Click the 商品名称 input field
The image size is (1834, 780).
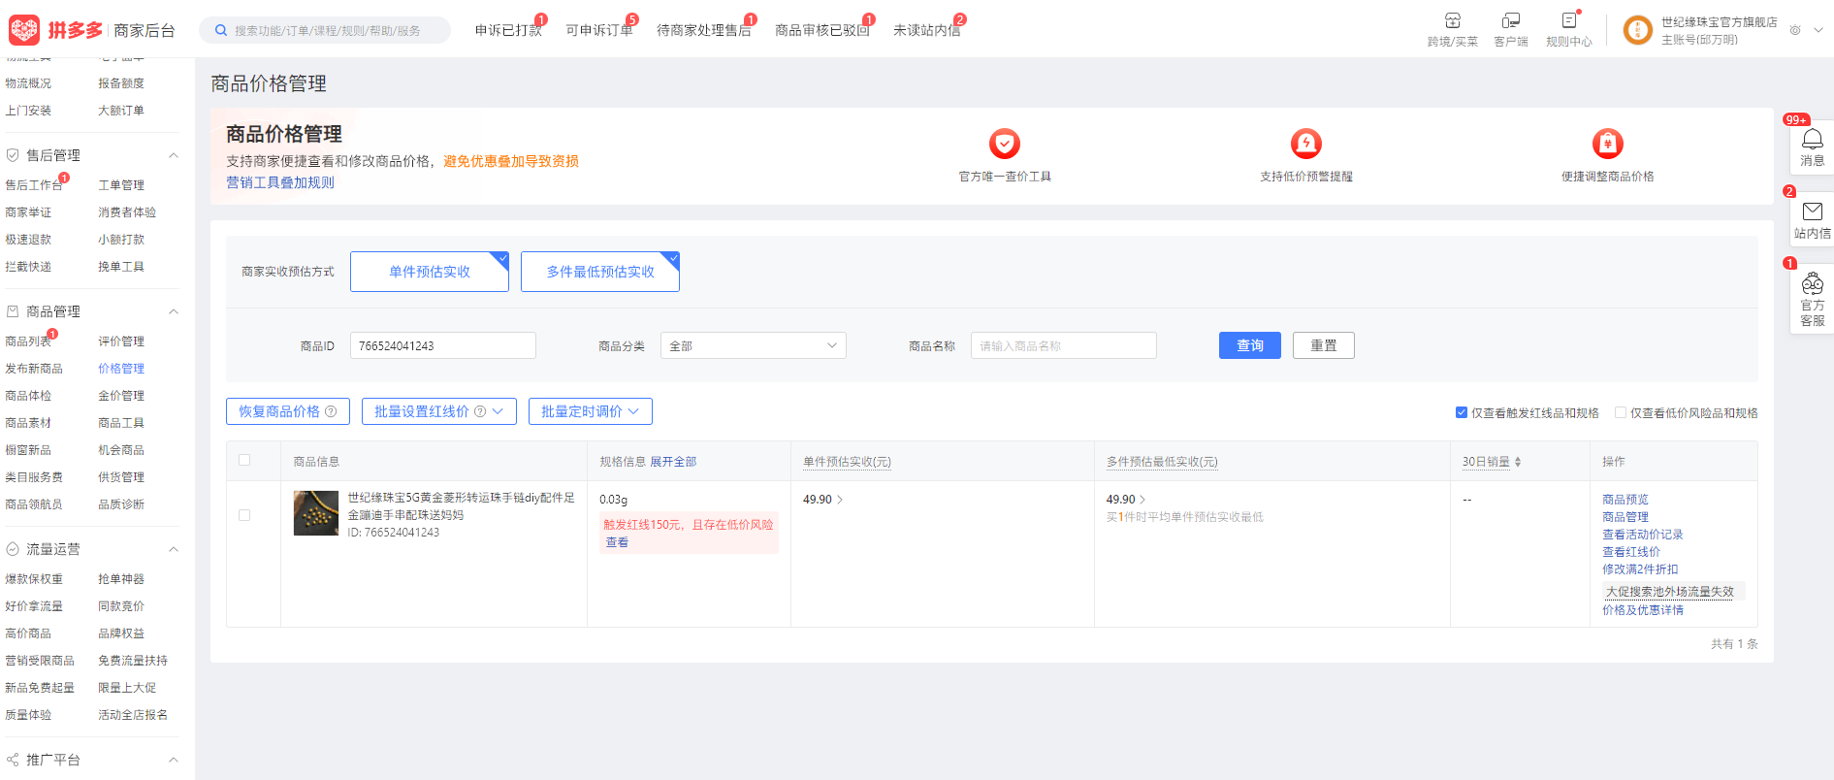(1063, 345)
